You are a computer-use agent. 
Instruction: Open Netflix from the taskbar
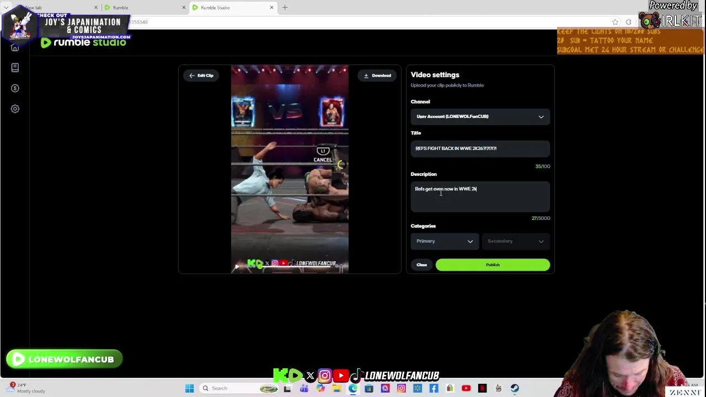click(x=483, y=389)
